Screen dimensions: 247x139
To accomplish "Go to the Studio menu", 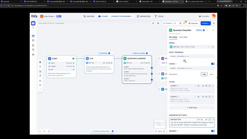I will (103, 16).
